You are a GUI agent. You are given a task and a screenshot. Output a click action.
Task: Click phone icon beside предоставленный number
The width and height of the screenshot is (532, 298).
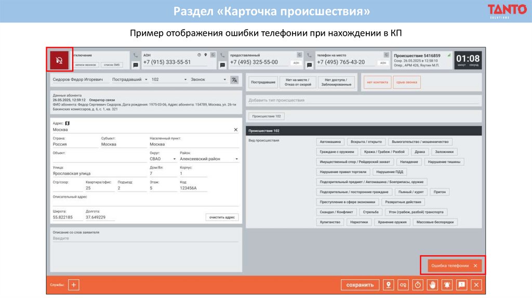[x=222, y=55]
